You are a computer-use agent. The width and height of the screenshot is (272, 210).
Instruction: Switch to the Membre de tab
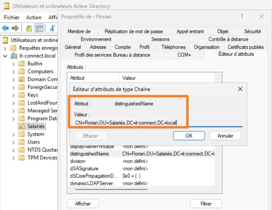tap(79, 31)
